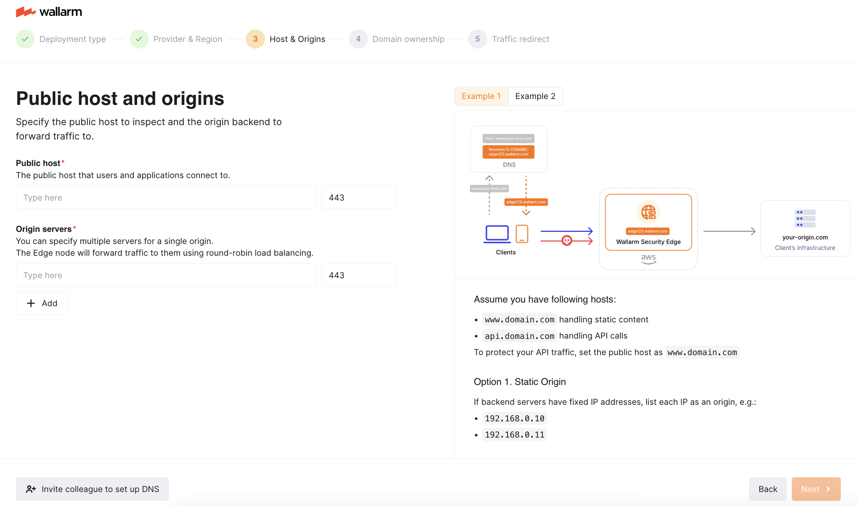Focus the Public host text field
Image resolution: width=857 pixels, height=506 pixels.
pyautogui.click(x=166, y=198)
